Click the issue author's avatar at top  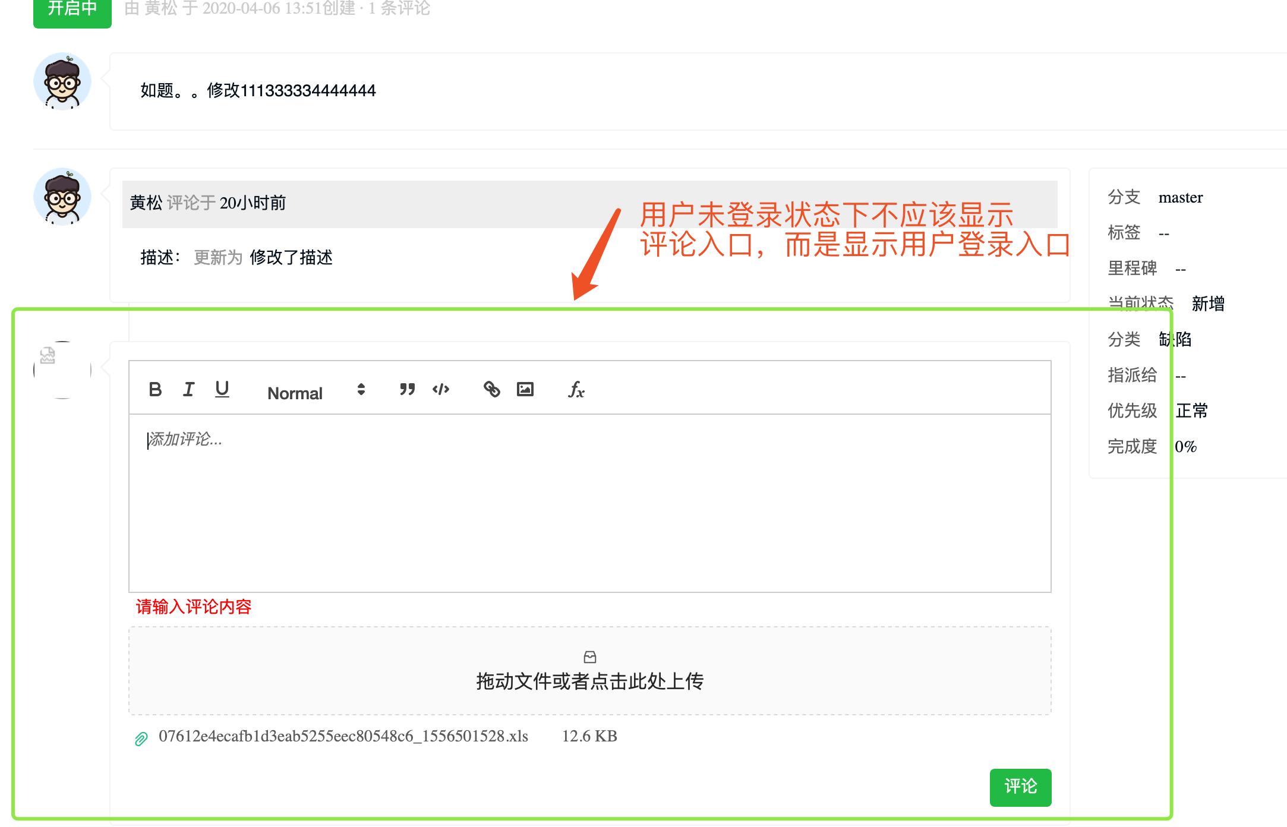tap(62, 81)
